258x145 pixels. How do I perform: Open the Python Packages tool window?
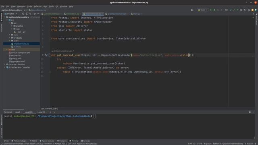[19, 141]
